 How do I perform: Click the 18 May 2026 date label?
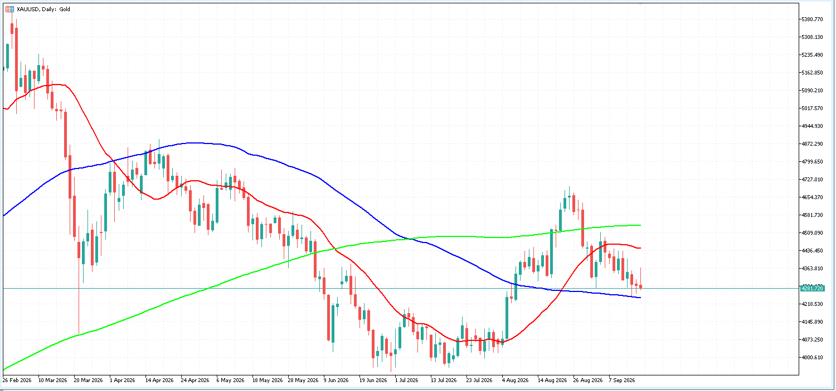268,380
